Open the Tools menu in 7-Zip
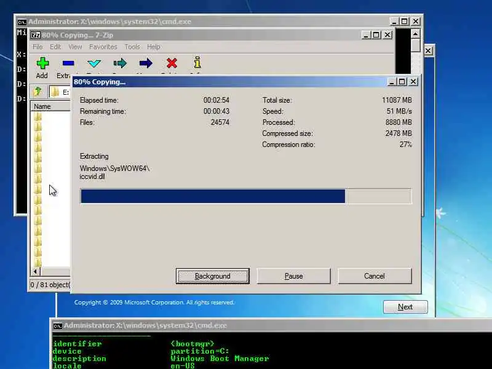 coord(132,47)
